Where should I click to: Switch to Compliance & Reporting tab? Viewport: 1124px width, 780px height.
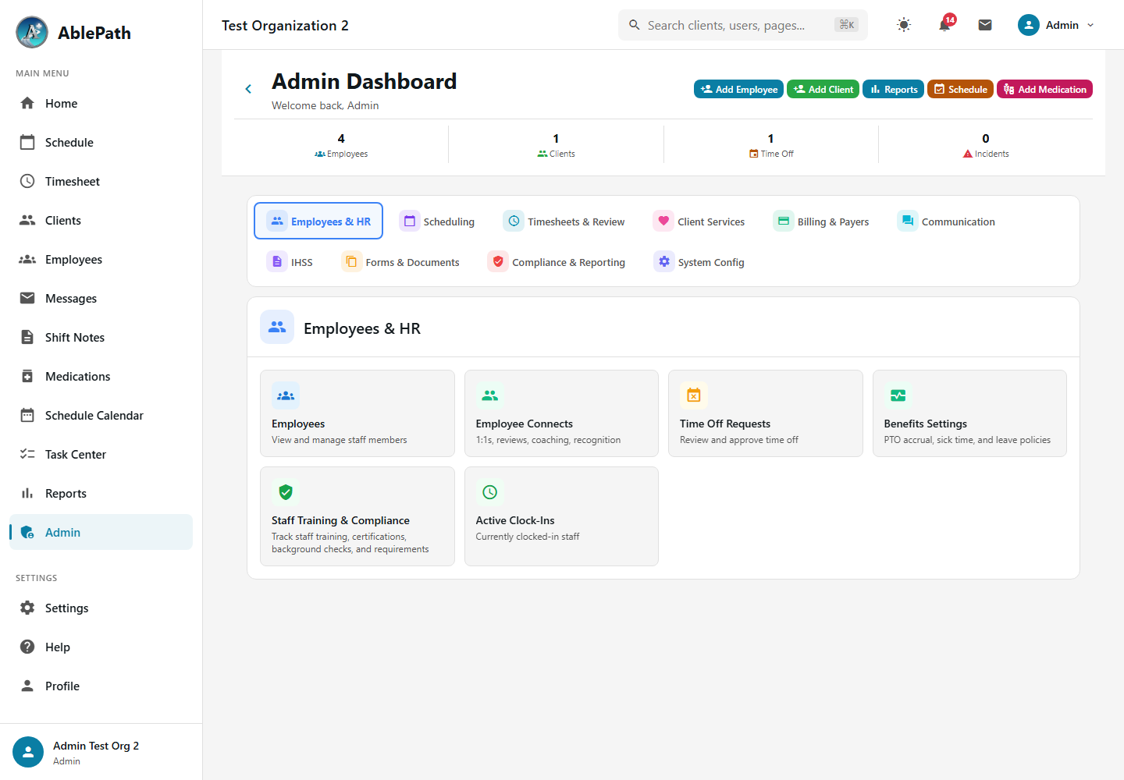click(x=557, y=262)
